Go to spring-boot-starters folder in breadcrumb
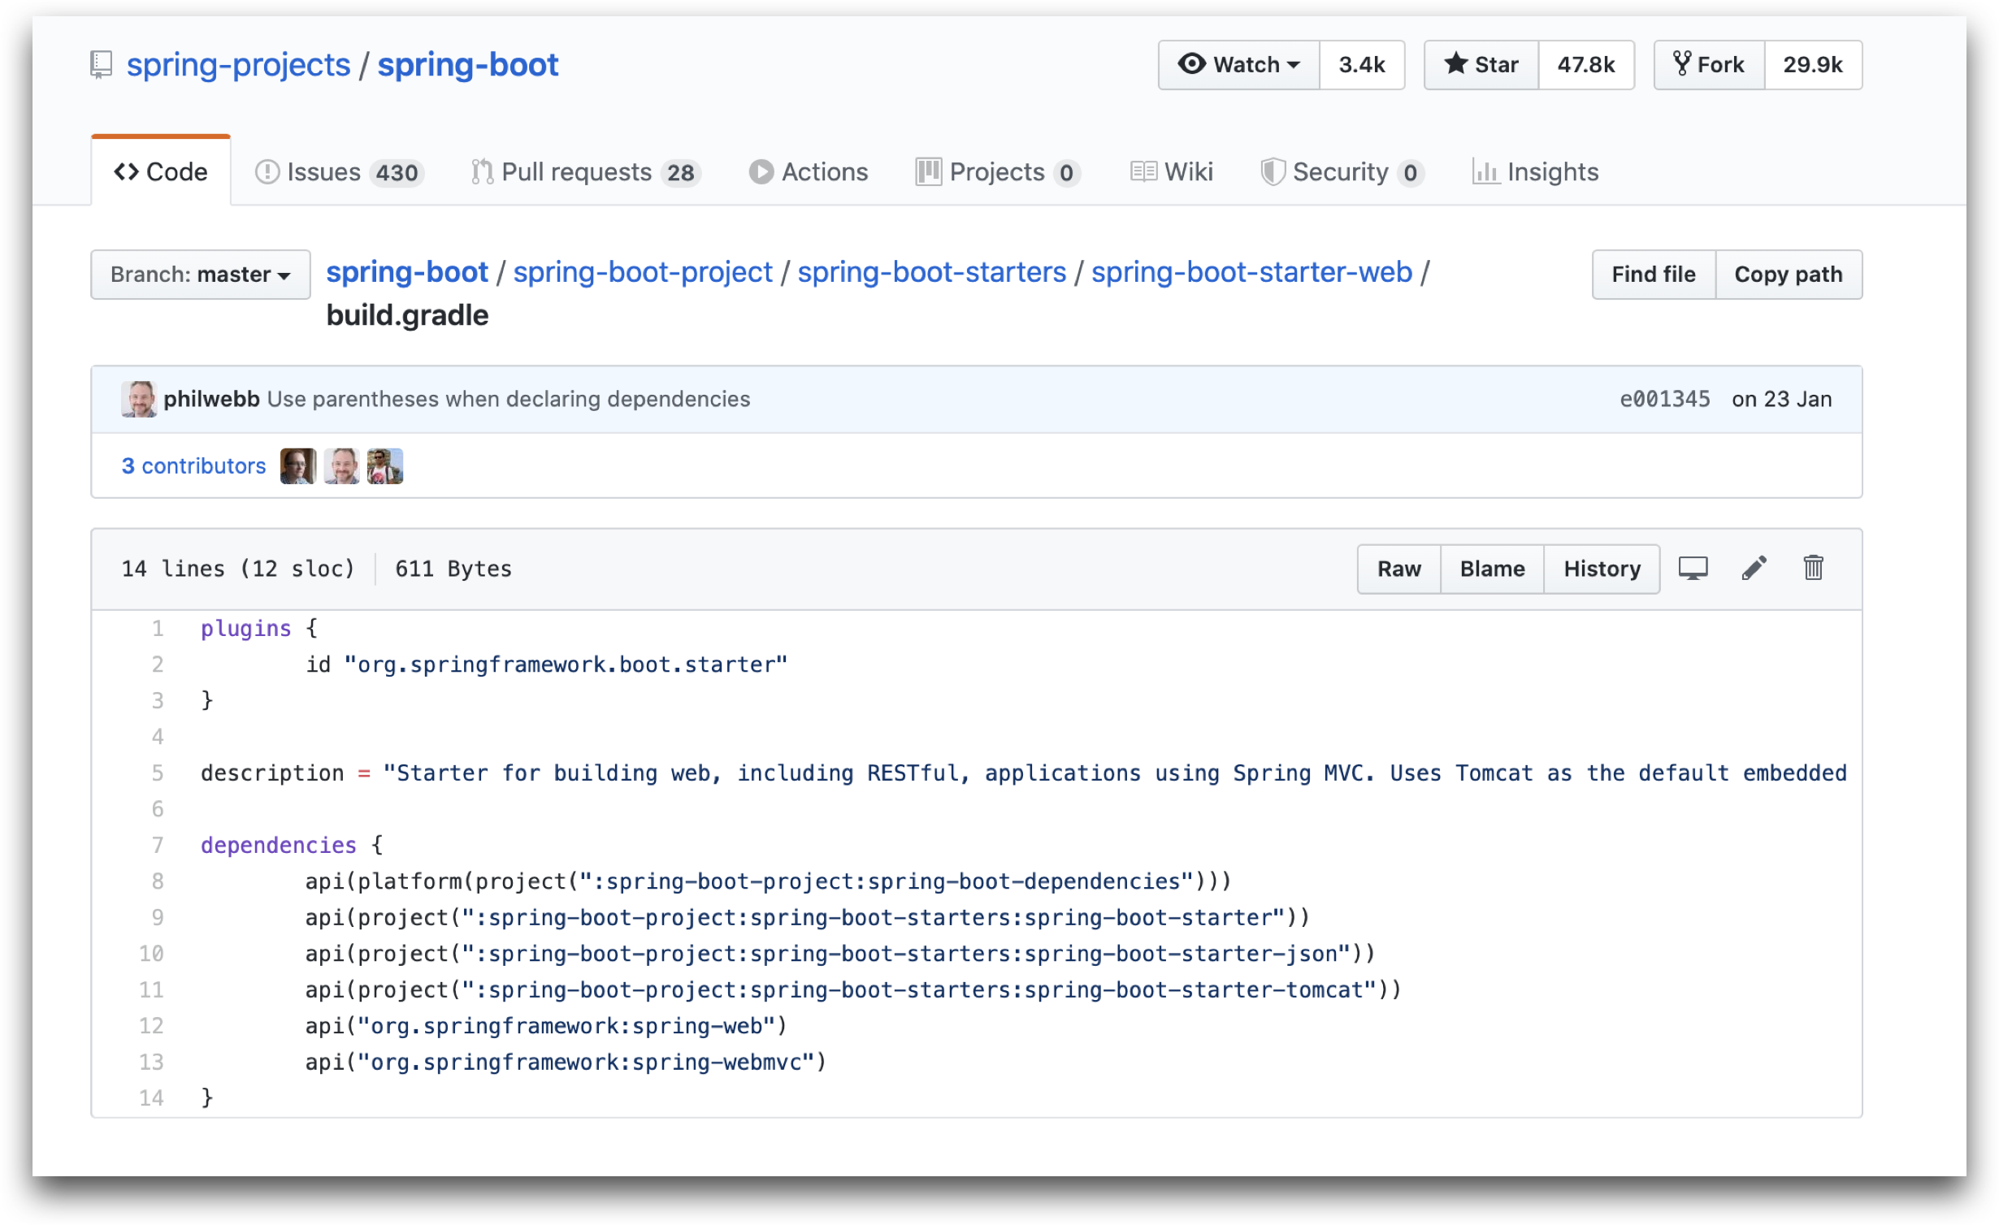 click(931, 272)
